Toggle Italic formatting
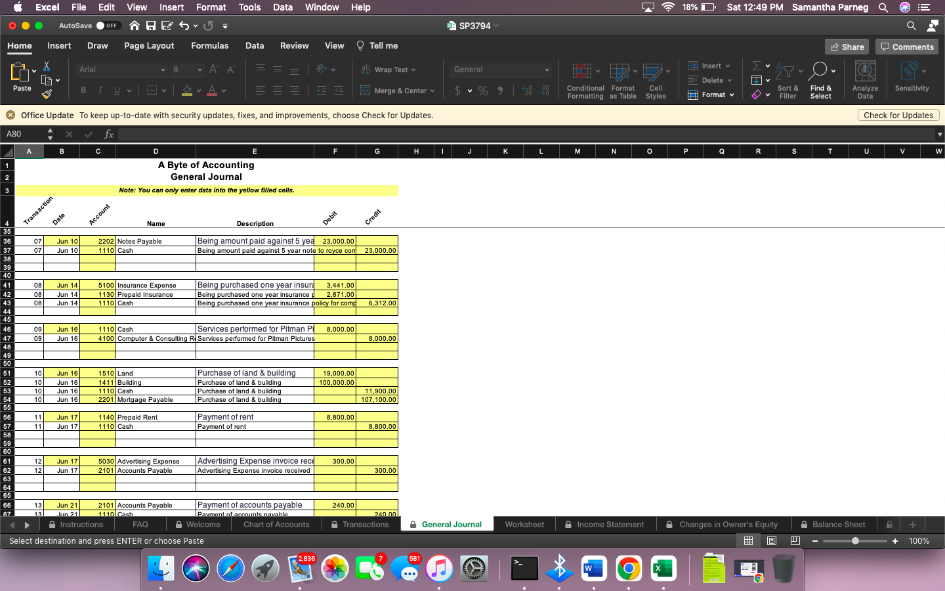The height and width of the screenshot is (591, 945). (x=100, y=91)
